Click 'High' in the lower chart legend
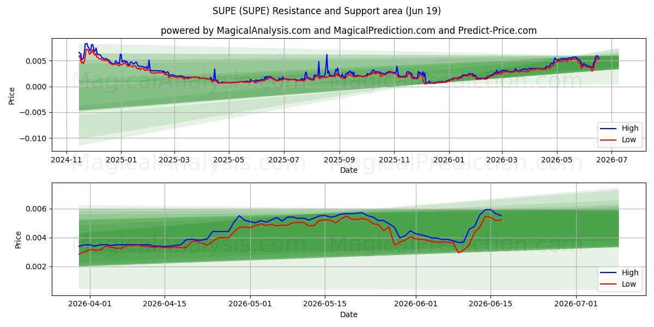This screenshot has width=654, height=327. point(630,272)
